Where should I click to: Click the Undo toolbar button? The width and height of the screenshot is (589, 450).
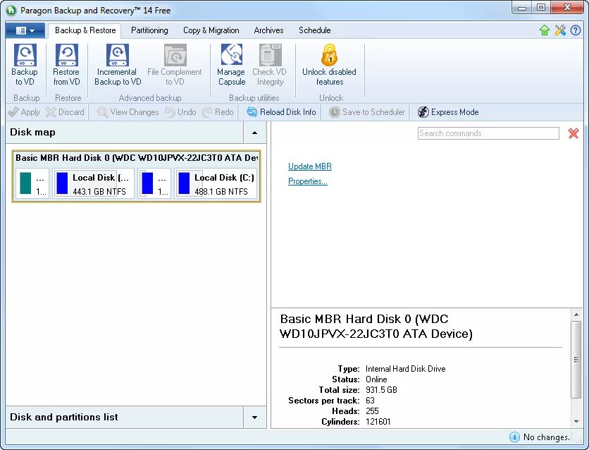180,112
